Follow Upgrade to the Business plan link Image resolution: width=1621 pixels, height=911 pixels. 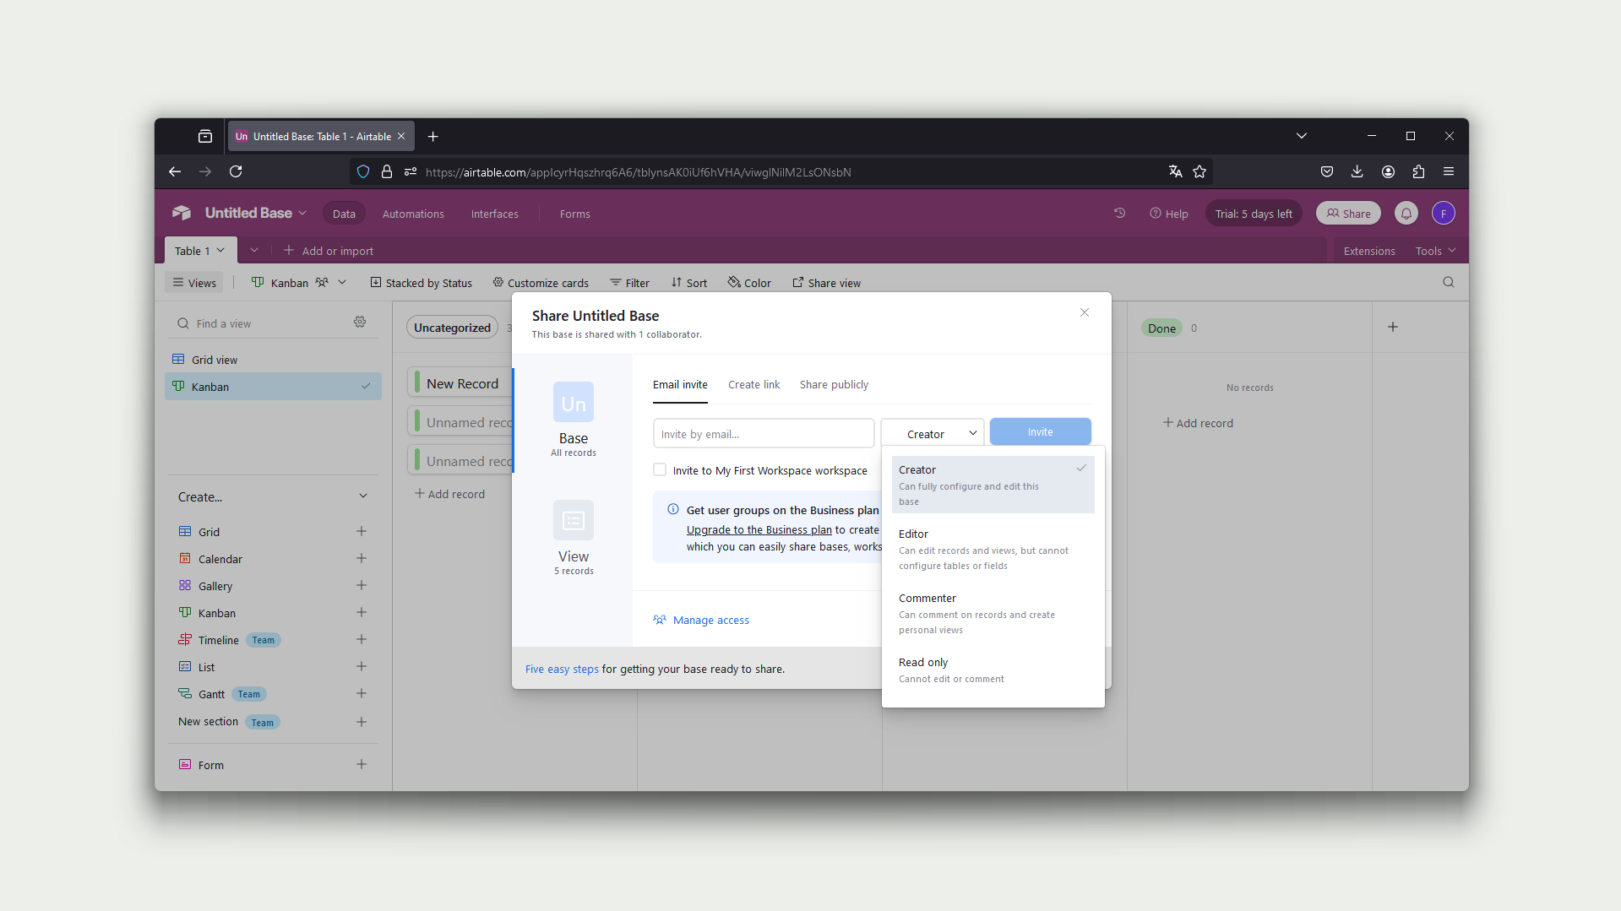[759, 529]
